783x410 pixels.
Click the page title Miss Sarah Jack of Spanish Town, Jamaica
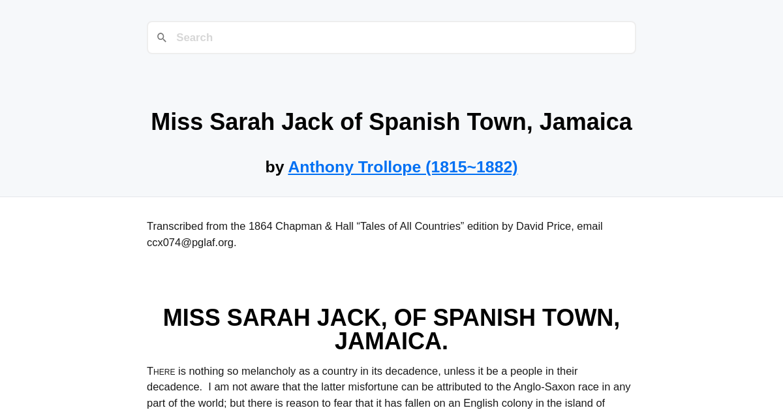[391, 121]
